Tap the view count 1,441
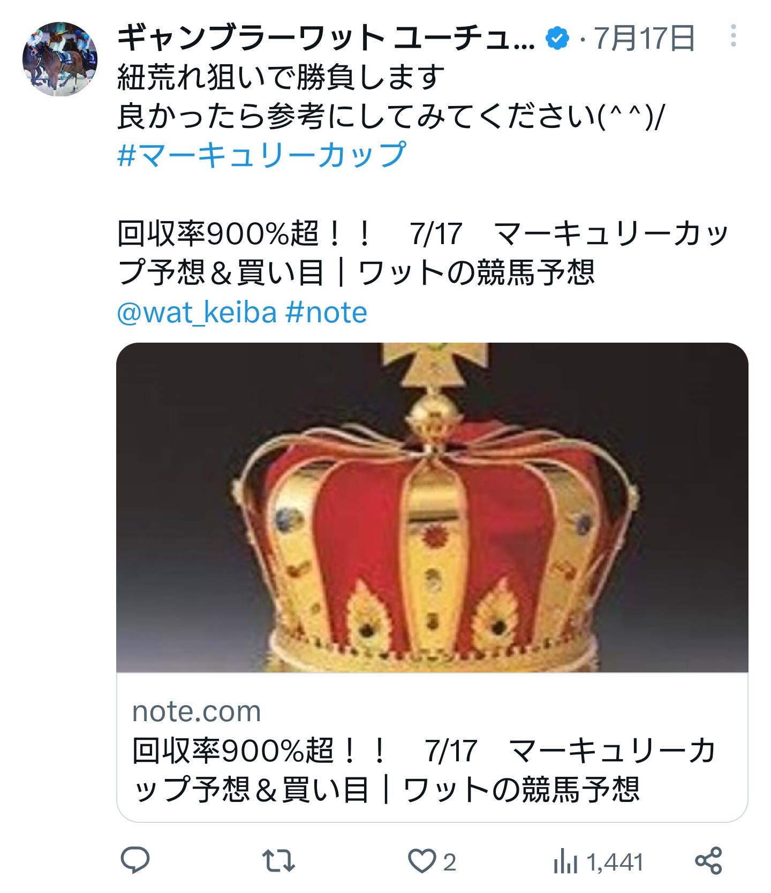 615,862
